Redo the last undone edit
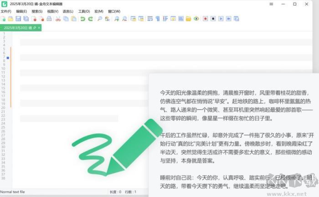Image resolution: width=319 pixels, height=197 pixels. pos(91,19)
